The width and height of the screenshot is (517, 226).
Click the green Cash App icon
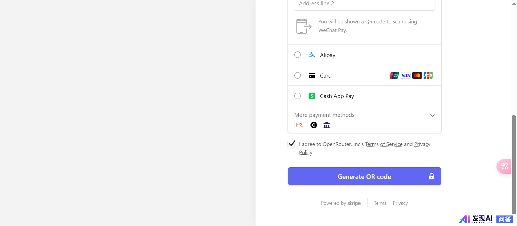[x=312, y=96]
